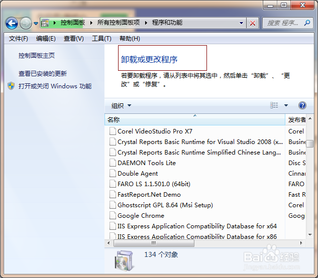Image resolution: width=318 pixels, height=278 pixels.
Task: Expand arrow after 控制面板 breadcrumb
Action: click(91, 23)
